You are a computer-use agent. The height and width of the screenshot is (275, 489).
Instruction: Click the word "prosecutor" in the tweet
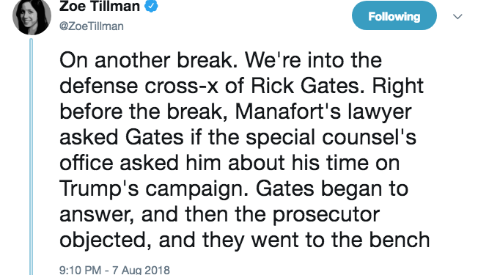coord(326,215)
